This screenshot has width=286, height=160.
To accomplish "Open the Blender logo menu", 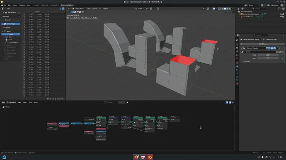I will coord(2,5).
